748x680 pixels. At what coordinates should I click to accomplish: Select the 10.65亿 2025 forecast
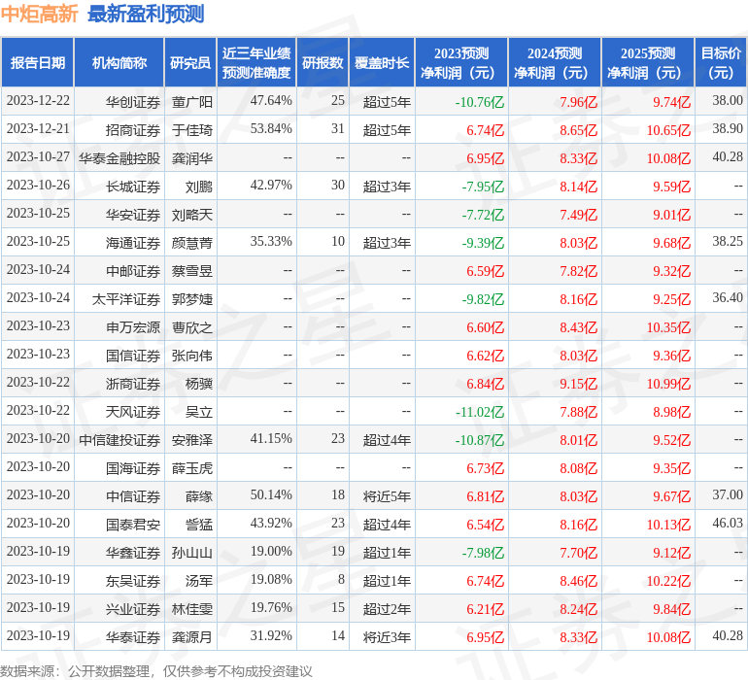click(x=668, y=130)
